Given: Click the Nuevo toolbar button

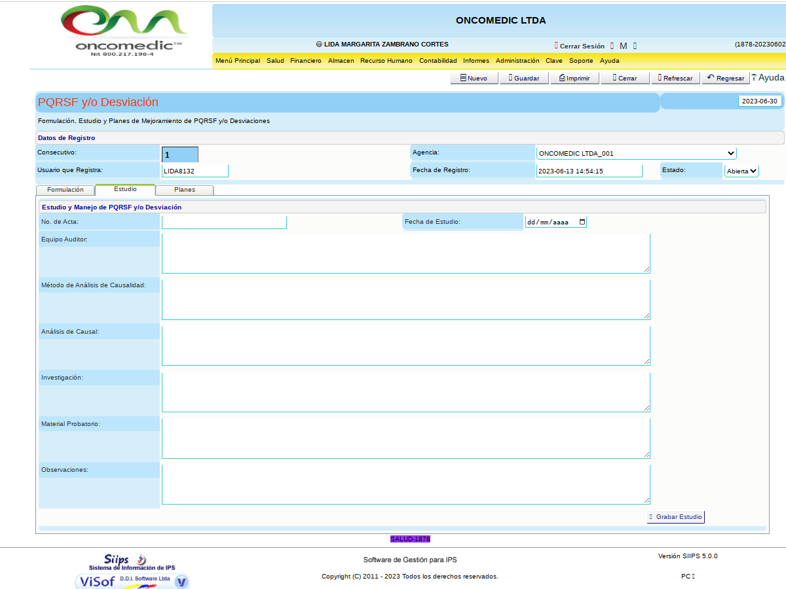Looking at the screenshot, I should 474,78.
